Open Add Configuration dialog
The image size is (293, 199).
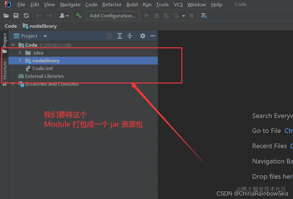click(x=113, y=15)
